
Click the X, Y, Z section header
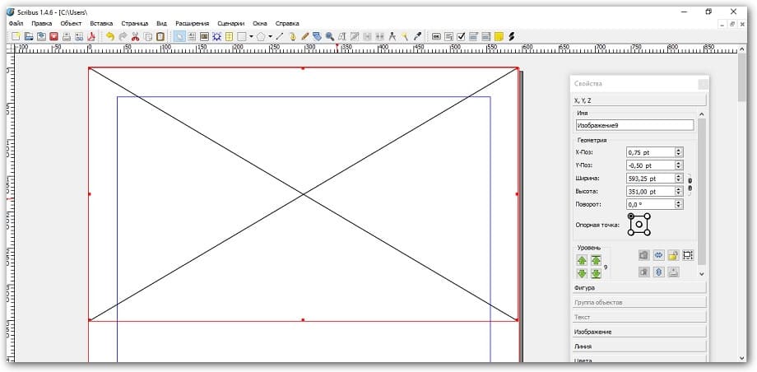point(639,100)
